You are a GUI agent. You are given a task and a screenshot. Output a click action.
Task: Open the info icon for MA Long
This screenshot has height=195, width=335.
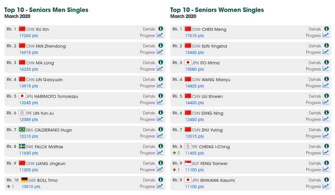(x=161, y=62)
